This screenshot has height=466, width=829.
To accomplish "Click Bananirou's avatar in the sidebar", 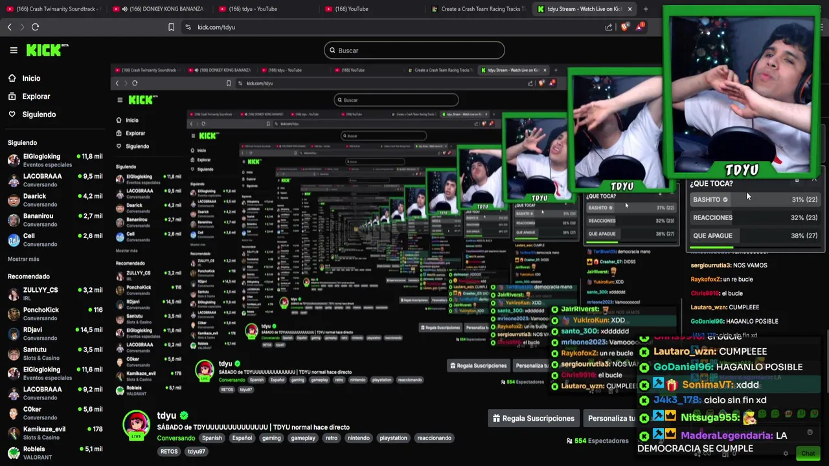I will [x=14, y=220].
